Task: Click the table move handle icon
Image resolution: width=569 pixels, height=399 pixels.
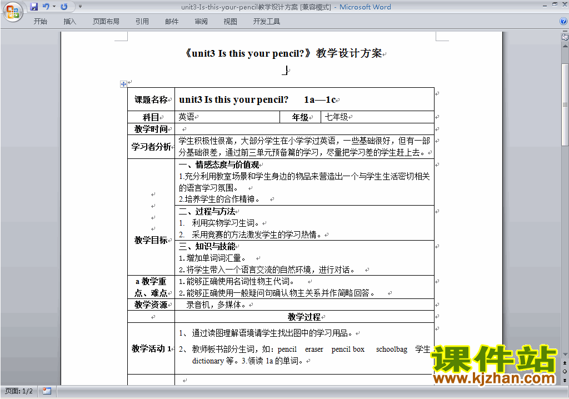Action: (x=123, y=84)
